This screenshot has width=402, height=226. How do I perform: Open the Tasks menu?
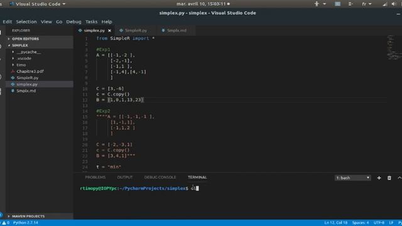[91, 22]
